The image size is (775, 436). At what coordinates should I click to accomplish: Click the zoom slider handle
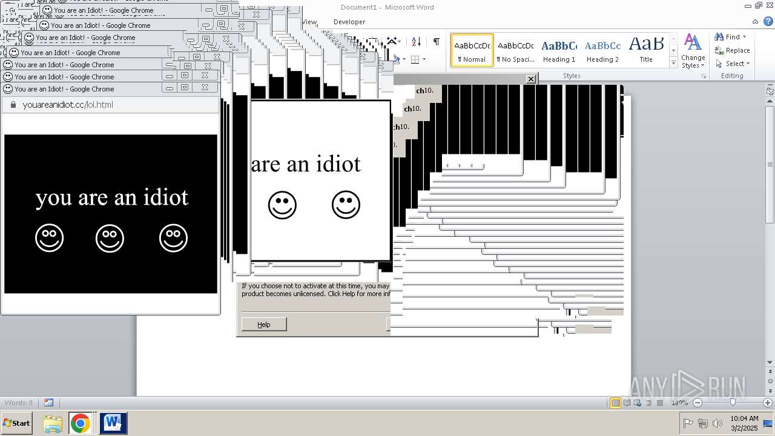(733, 403)
